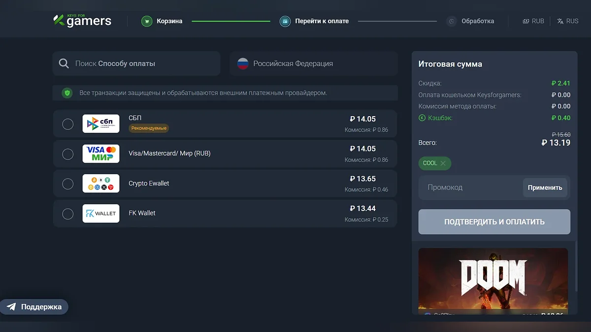Click the Кэшбэк green K icon
The width and height of the screenshot is (591, 332).
(x=422, y=118)
